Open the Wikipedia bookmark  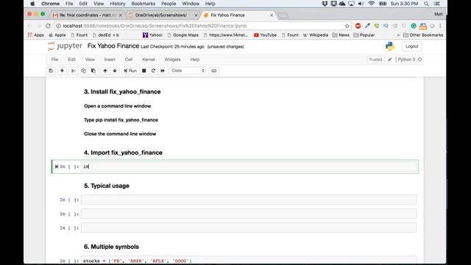coord(316,35)
